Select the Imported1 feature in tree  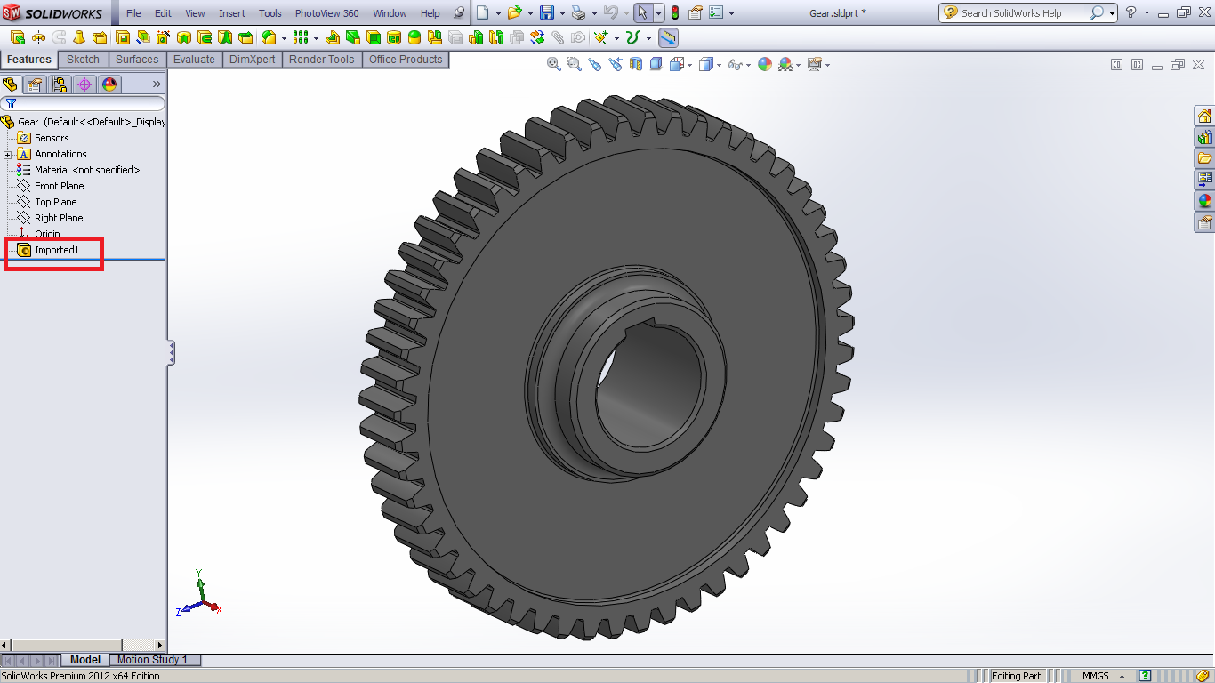(56, 250)
